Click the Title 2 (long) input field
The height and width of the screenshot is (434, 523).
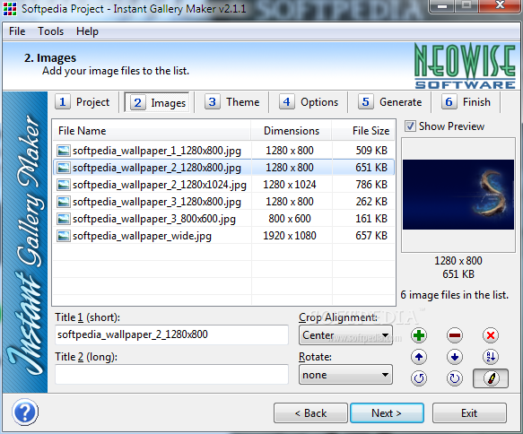(x=171, y=374)
